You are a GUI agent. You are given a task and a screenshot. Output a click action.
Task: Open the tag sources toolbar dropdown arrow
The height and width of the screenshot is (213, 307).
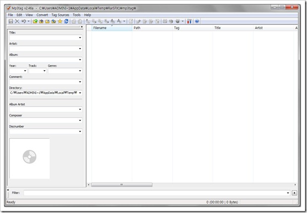pos(183,21)
